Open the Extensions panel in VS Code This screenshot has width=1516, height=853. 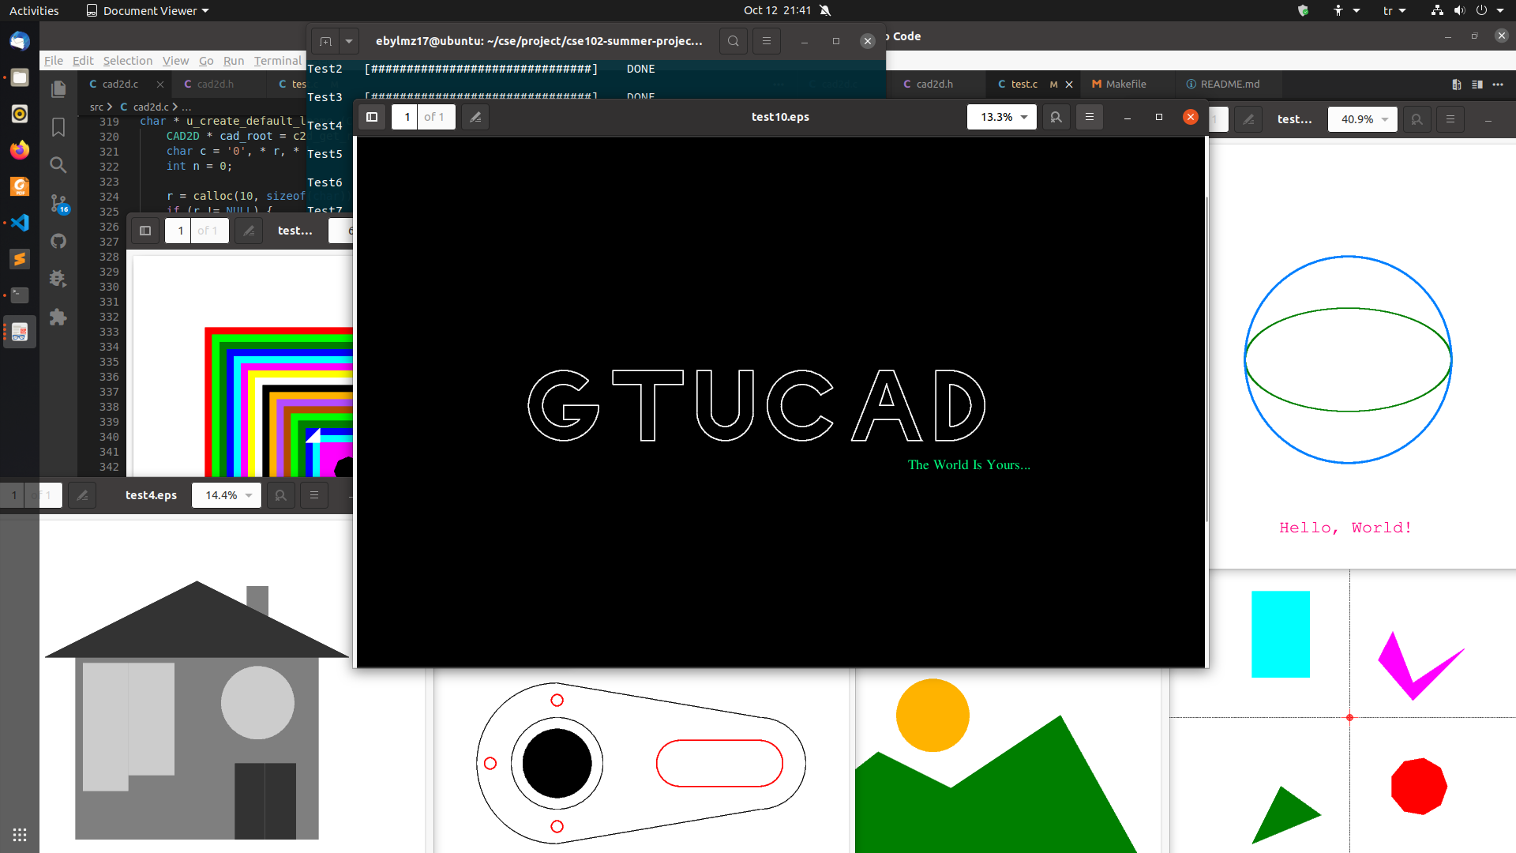tap(58, 317)
